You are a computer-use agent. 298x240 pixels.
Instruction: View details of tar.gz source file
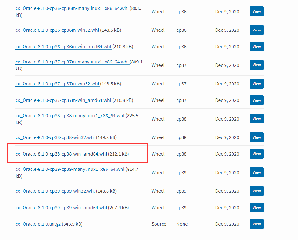click(257, 224)
